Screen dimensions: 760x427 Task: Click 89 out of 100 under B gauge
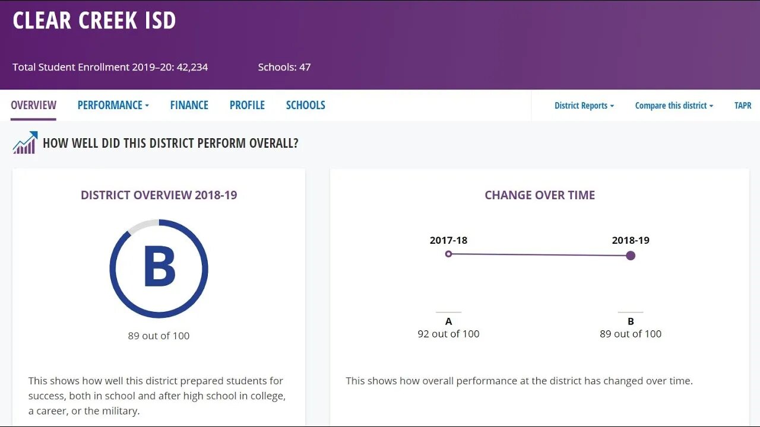159,336
